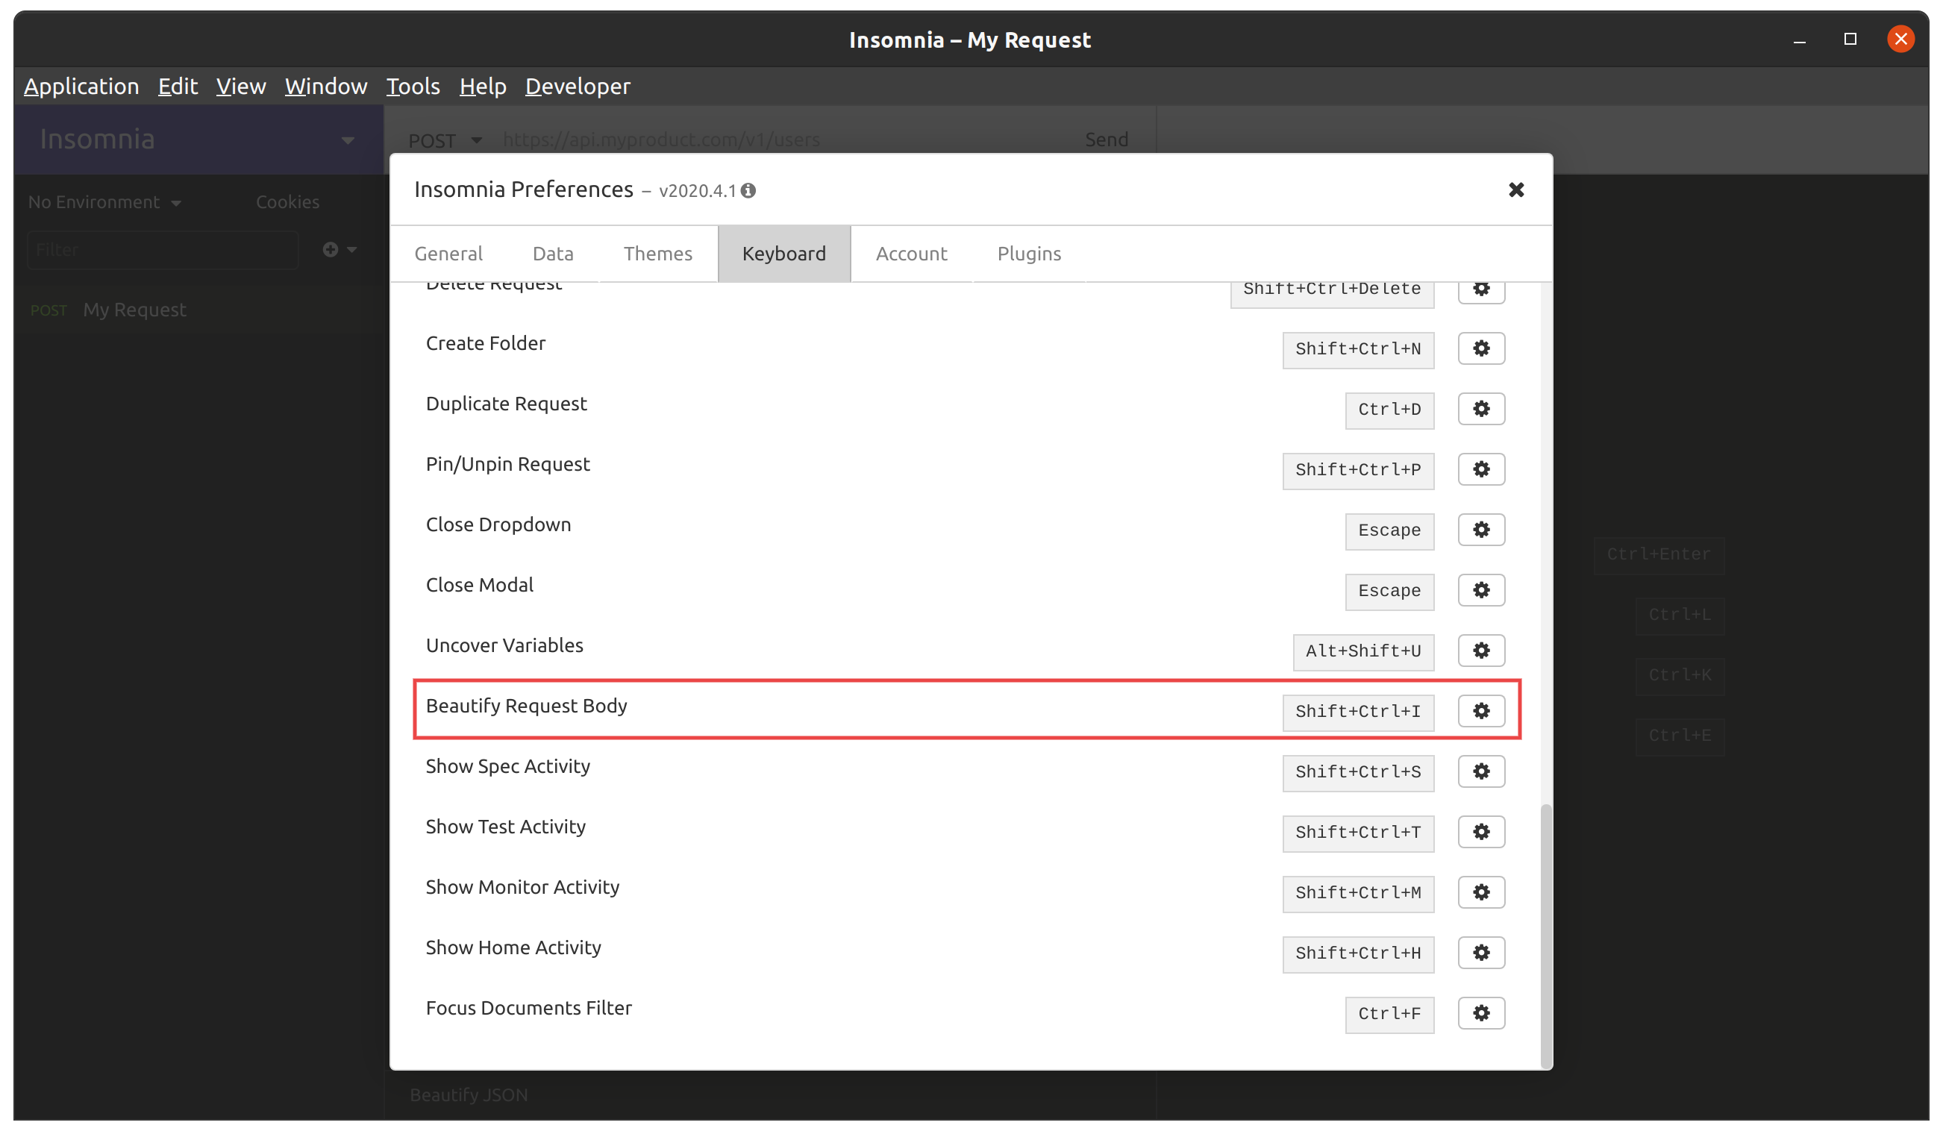This screenshot has width=1943, height=1134.
Task: Click the Shift+Ctrl+N shortcut label
Action: (1358, 349)
